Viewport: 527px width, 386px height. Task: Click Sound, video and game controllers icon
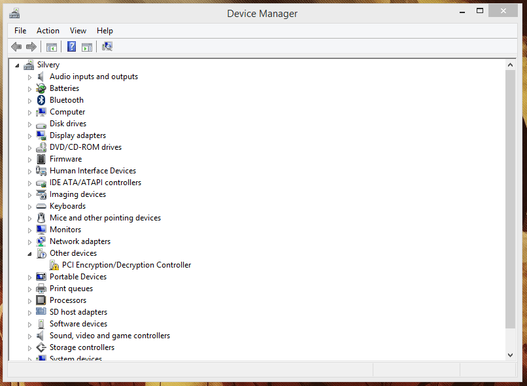[x=41, y=336]
